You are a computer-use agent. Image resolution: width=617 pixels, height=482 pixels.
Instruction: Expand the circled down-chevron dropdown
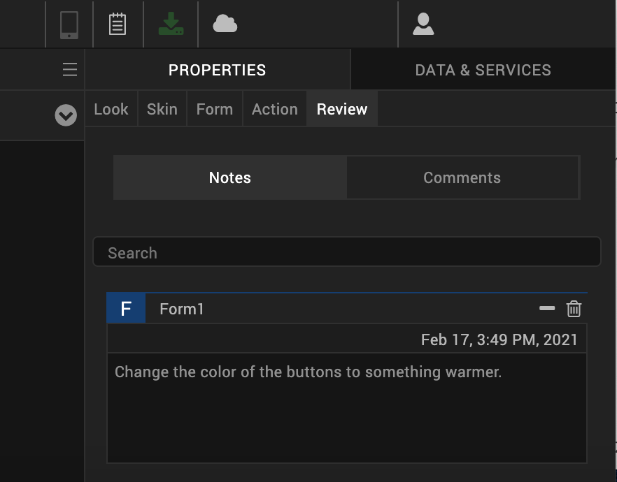pos(66,115)
